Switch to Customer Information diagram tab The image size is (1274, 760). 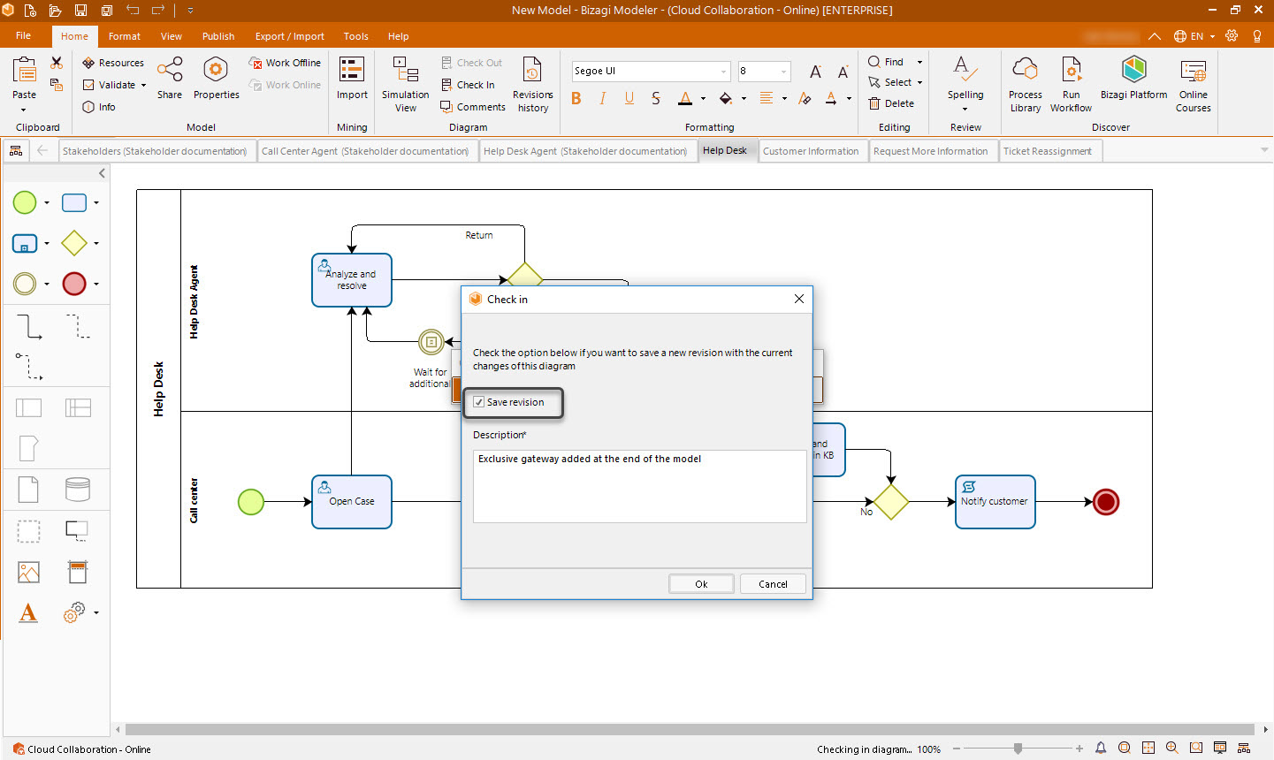point(811,151)
